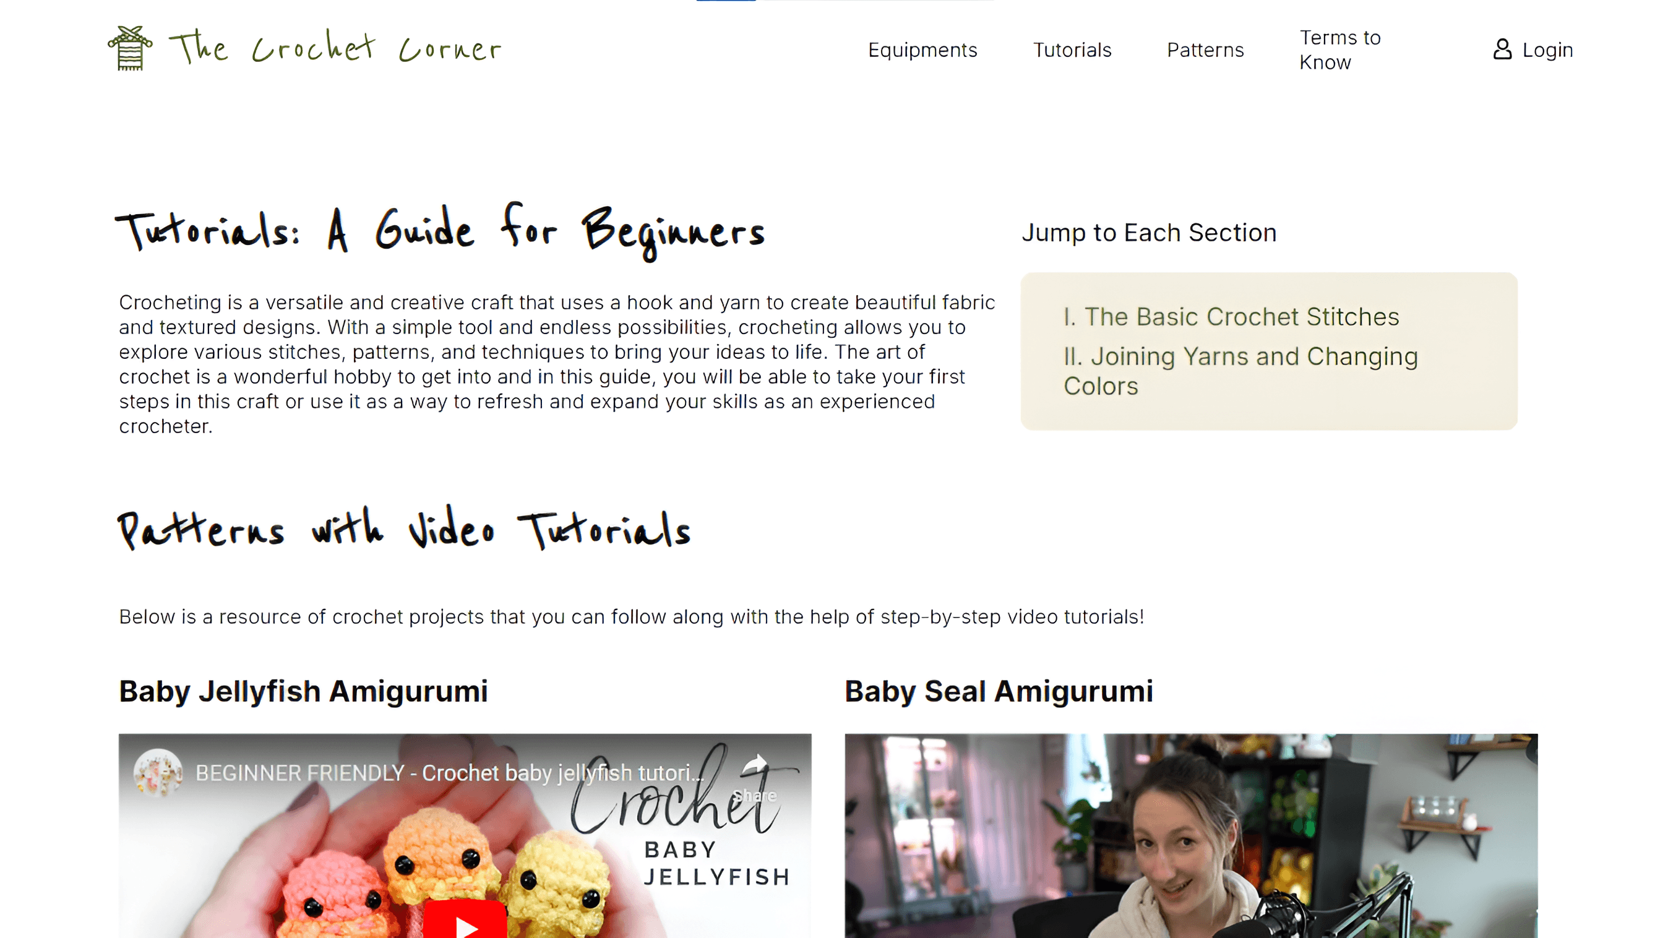Jump to The Basic Crochet Stitches section
Image resolution: width=1668 pixels, height=938 pixels.
coord(1231,317)
